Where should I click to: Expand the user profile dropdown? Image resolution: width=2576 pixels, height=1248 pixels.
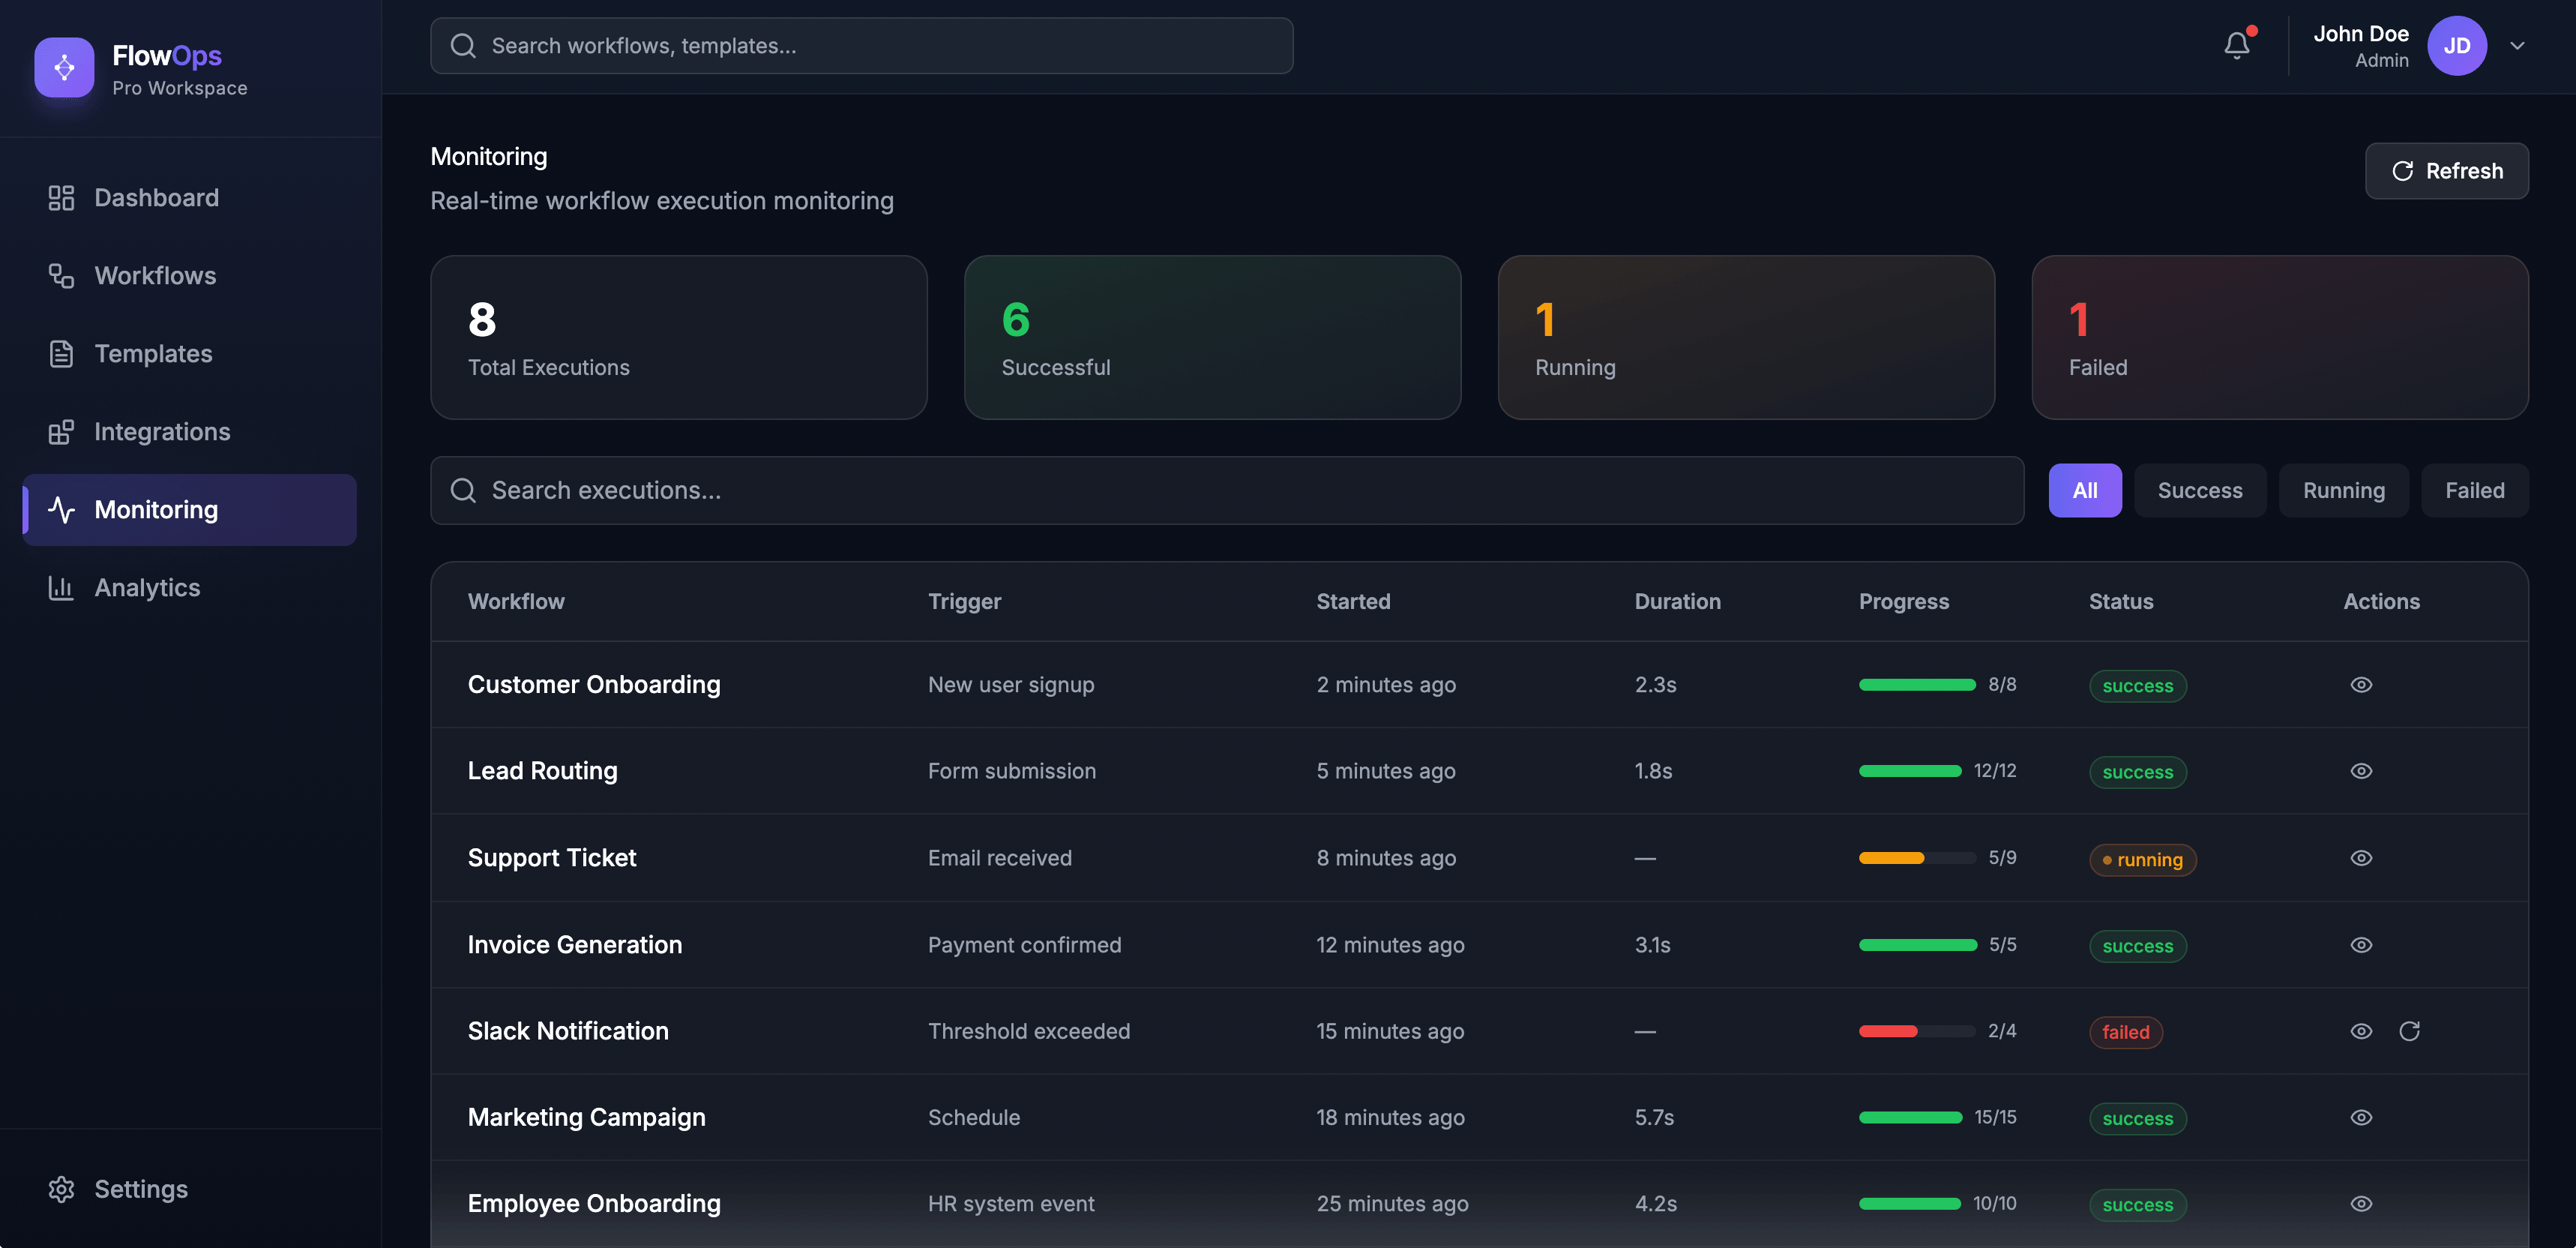click(2518, 45)
